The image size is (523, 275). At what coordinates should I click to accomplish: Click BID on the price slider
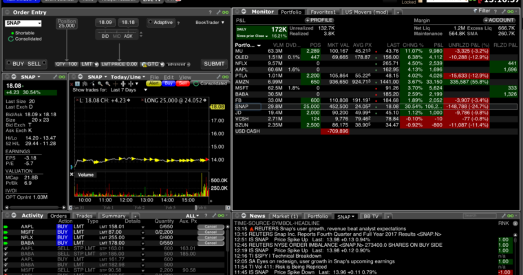(x=105, y=36)
